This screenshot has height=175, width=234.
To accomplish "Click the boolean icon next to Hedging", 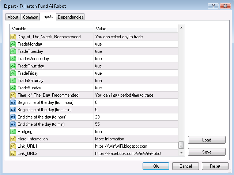I will 13,132.
